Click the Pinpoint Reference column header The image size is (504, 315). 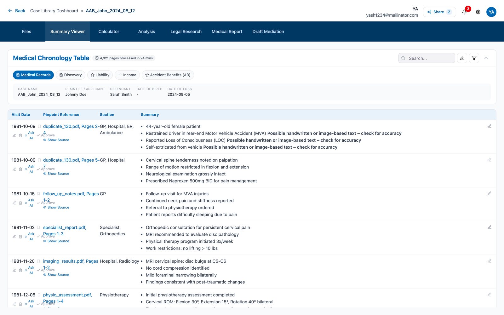(x=61, y=115)
